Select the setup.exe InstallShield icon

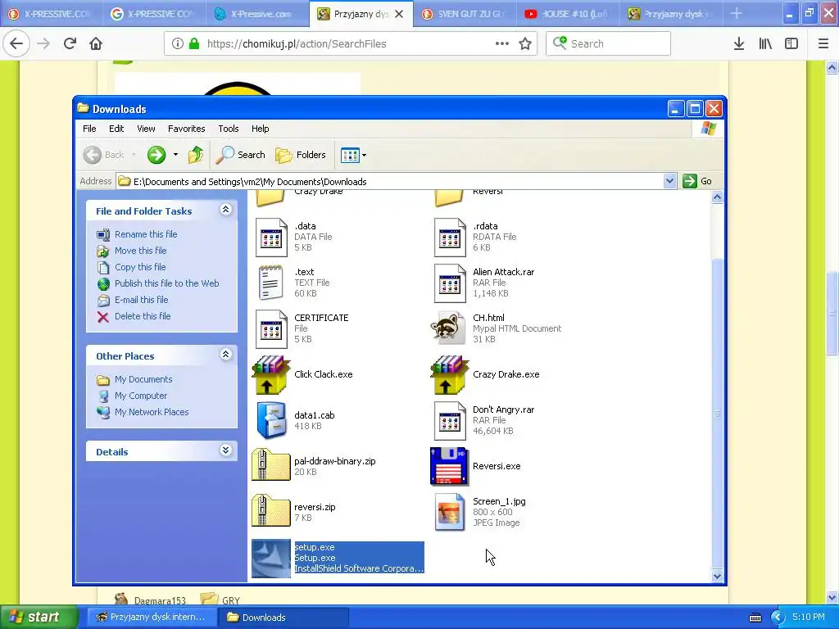tap(271, 559)
